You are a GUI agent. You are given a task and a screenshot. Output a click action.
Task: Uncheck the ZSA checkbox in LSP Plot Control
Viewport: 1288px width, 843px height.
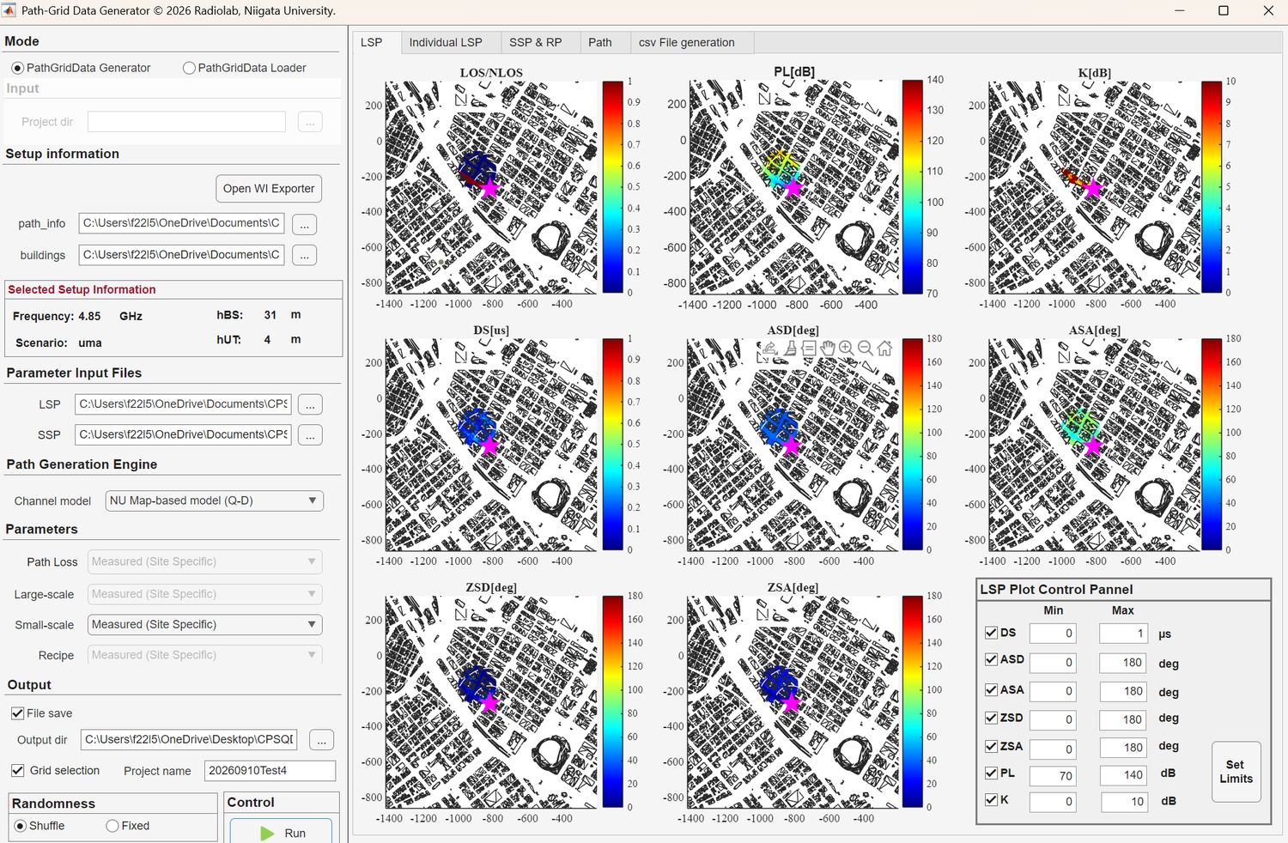pyautogui.click(x=992, y=746)
